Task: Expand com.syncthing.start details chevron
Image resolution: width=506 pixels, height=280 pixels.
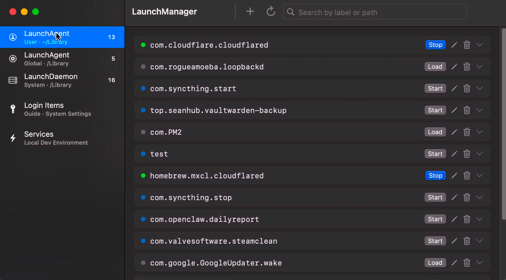Action: pos(480,89)
